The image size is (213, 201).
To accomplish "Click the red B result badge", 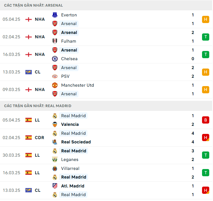I will pos(205,120).
